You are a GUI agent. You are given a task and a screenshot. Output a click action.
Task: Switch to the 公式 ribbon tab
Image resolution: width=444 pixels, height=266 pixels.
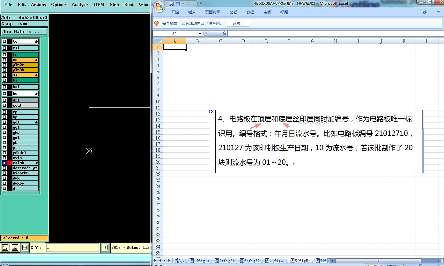(x=233, y=12)
